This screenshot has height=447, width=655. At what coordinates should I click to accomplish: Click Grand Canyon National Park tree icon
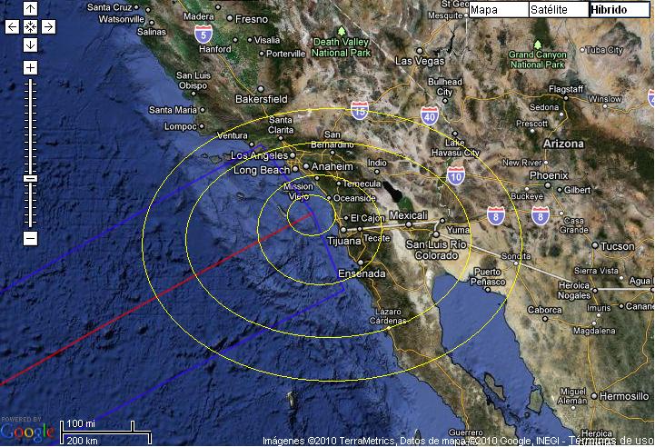(x=538, y=44)
